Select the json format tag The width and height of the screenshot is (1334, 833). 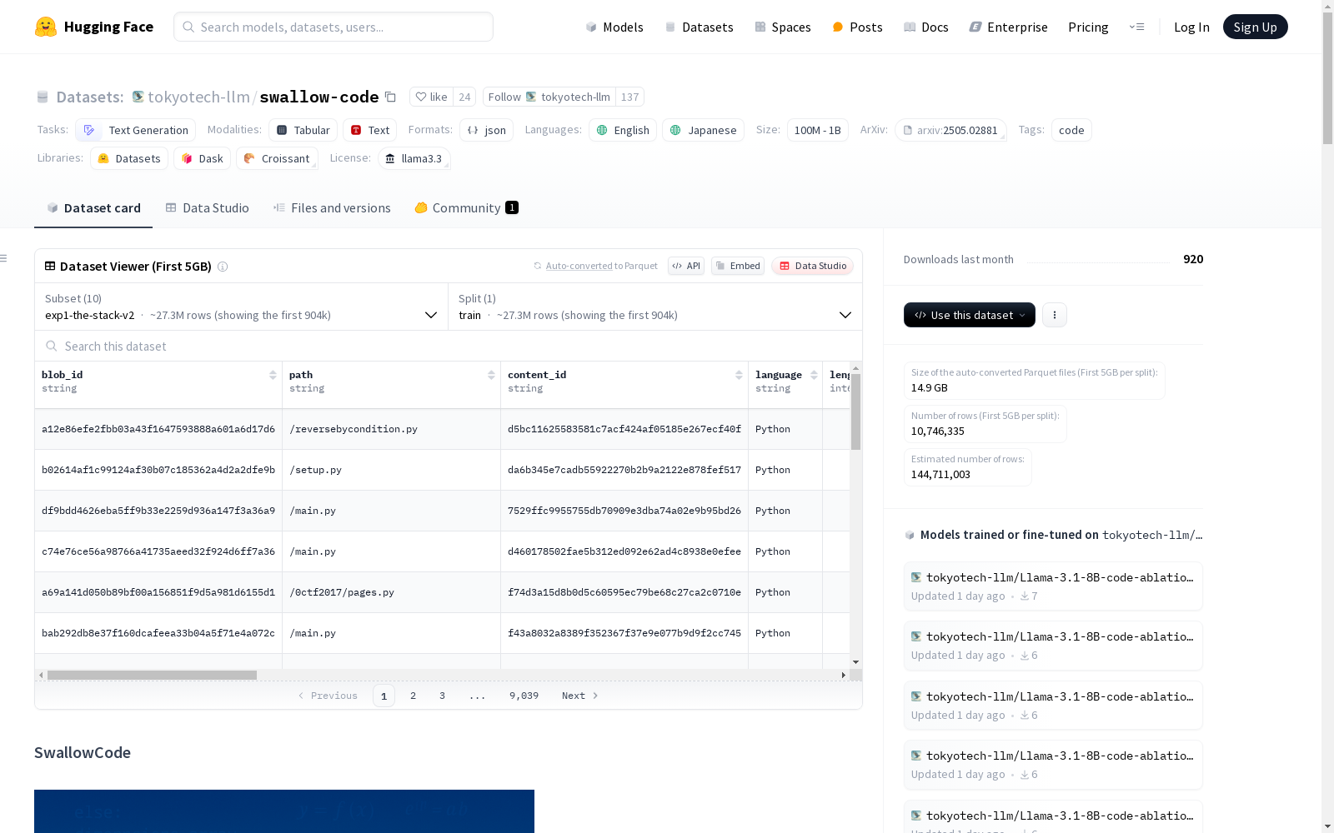click(487, 130)
